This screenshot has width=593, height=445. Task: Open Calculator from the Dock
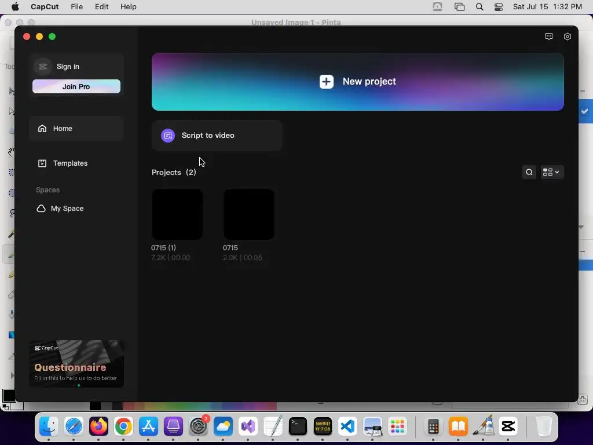tap(433, 426)
